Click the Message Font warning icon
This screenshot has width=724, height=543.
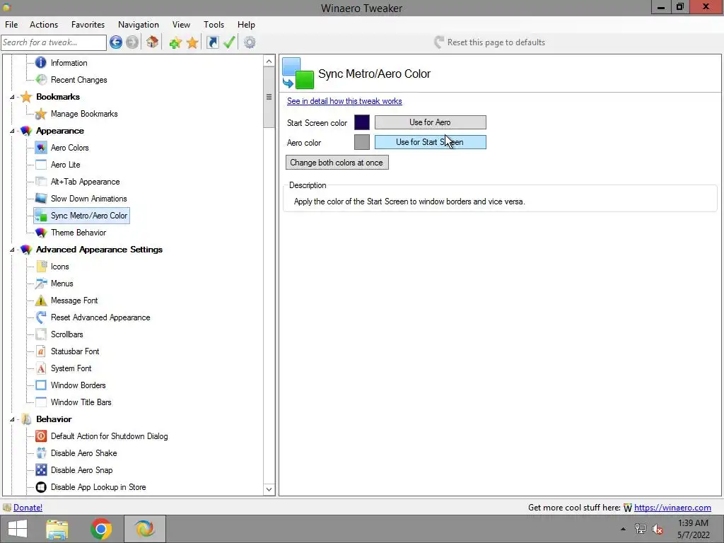pos(41,300)
